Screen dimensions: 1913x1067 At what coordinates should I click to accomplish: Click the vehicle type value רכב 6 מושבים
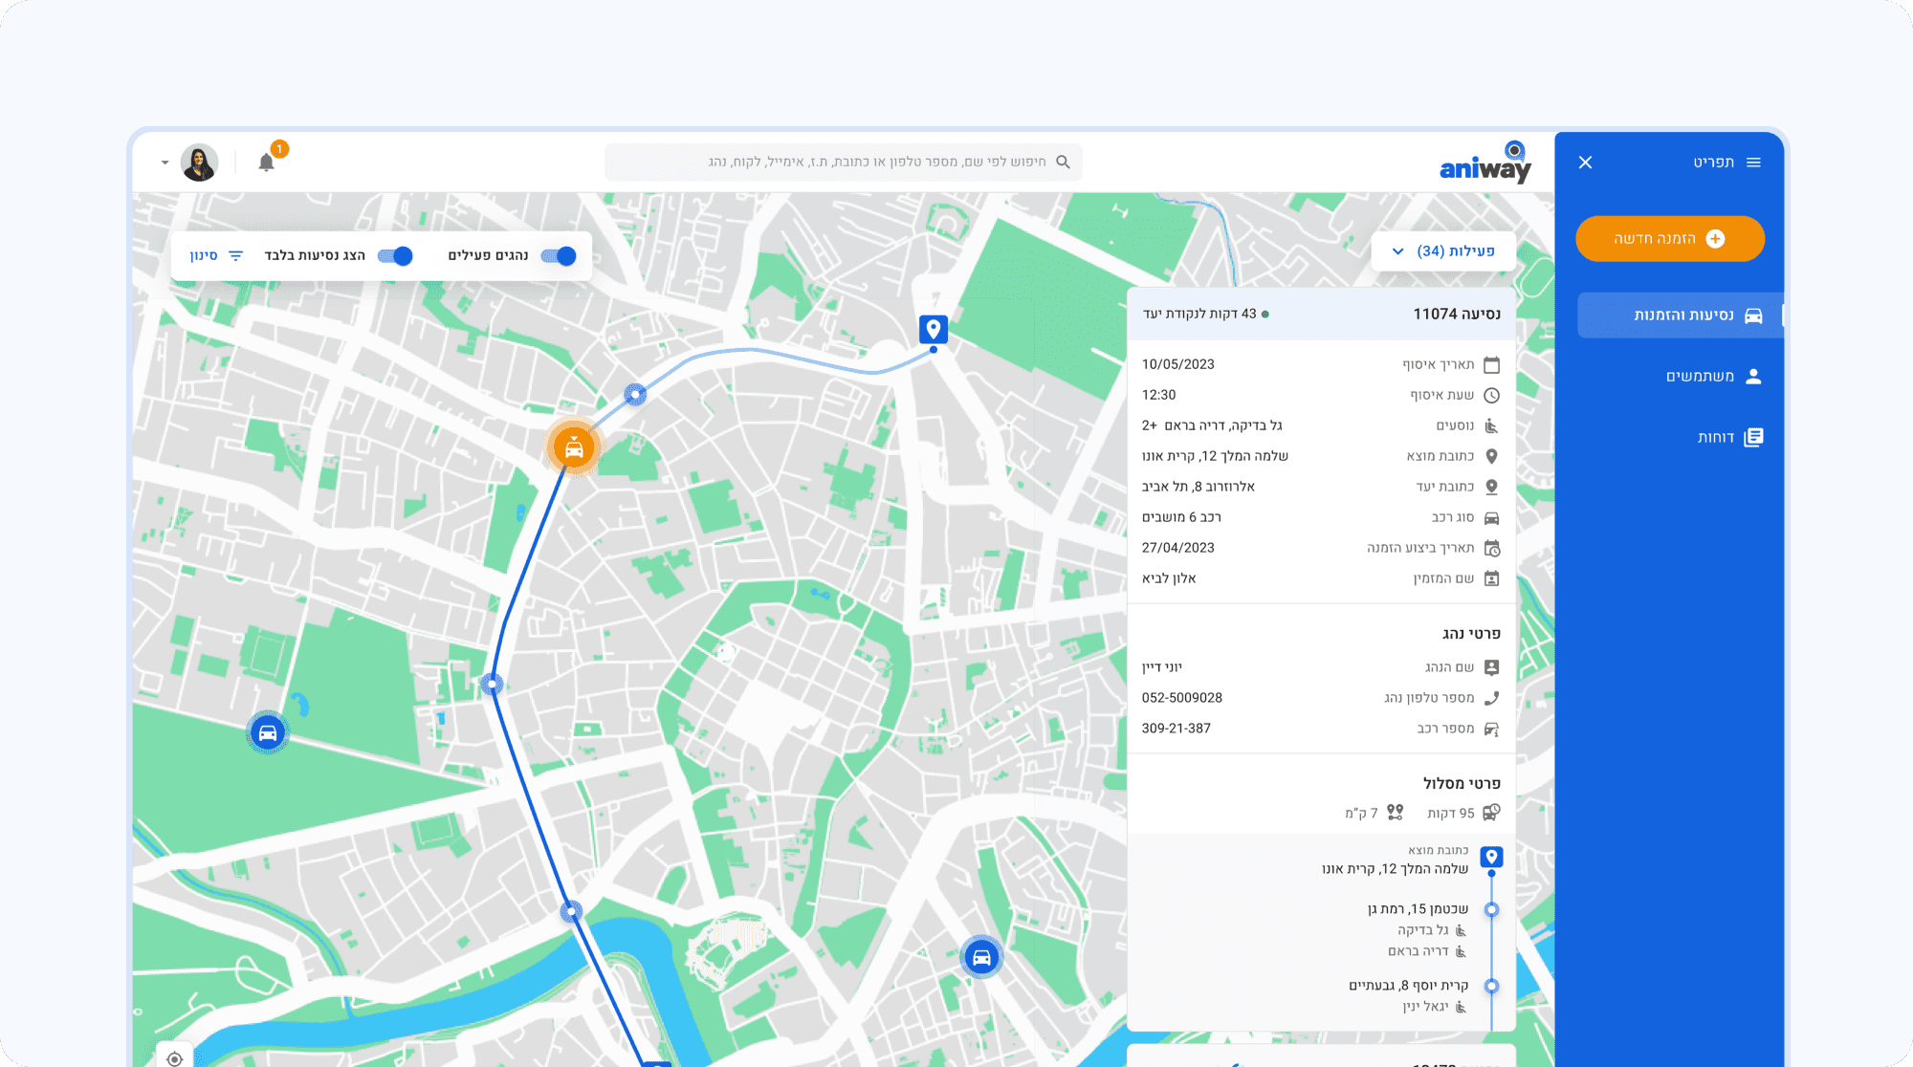(x=1181, y=517)
